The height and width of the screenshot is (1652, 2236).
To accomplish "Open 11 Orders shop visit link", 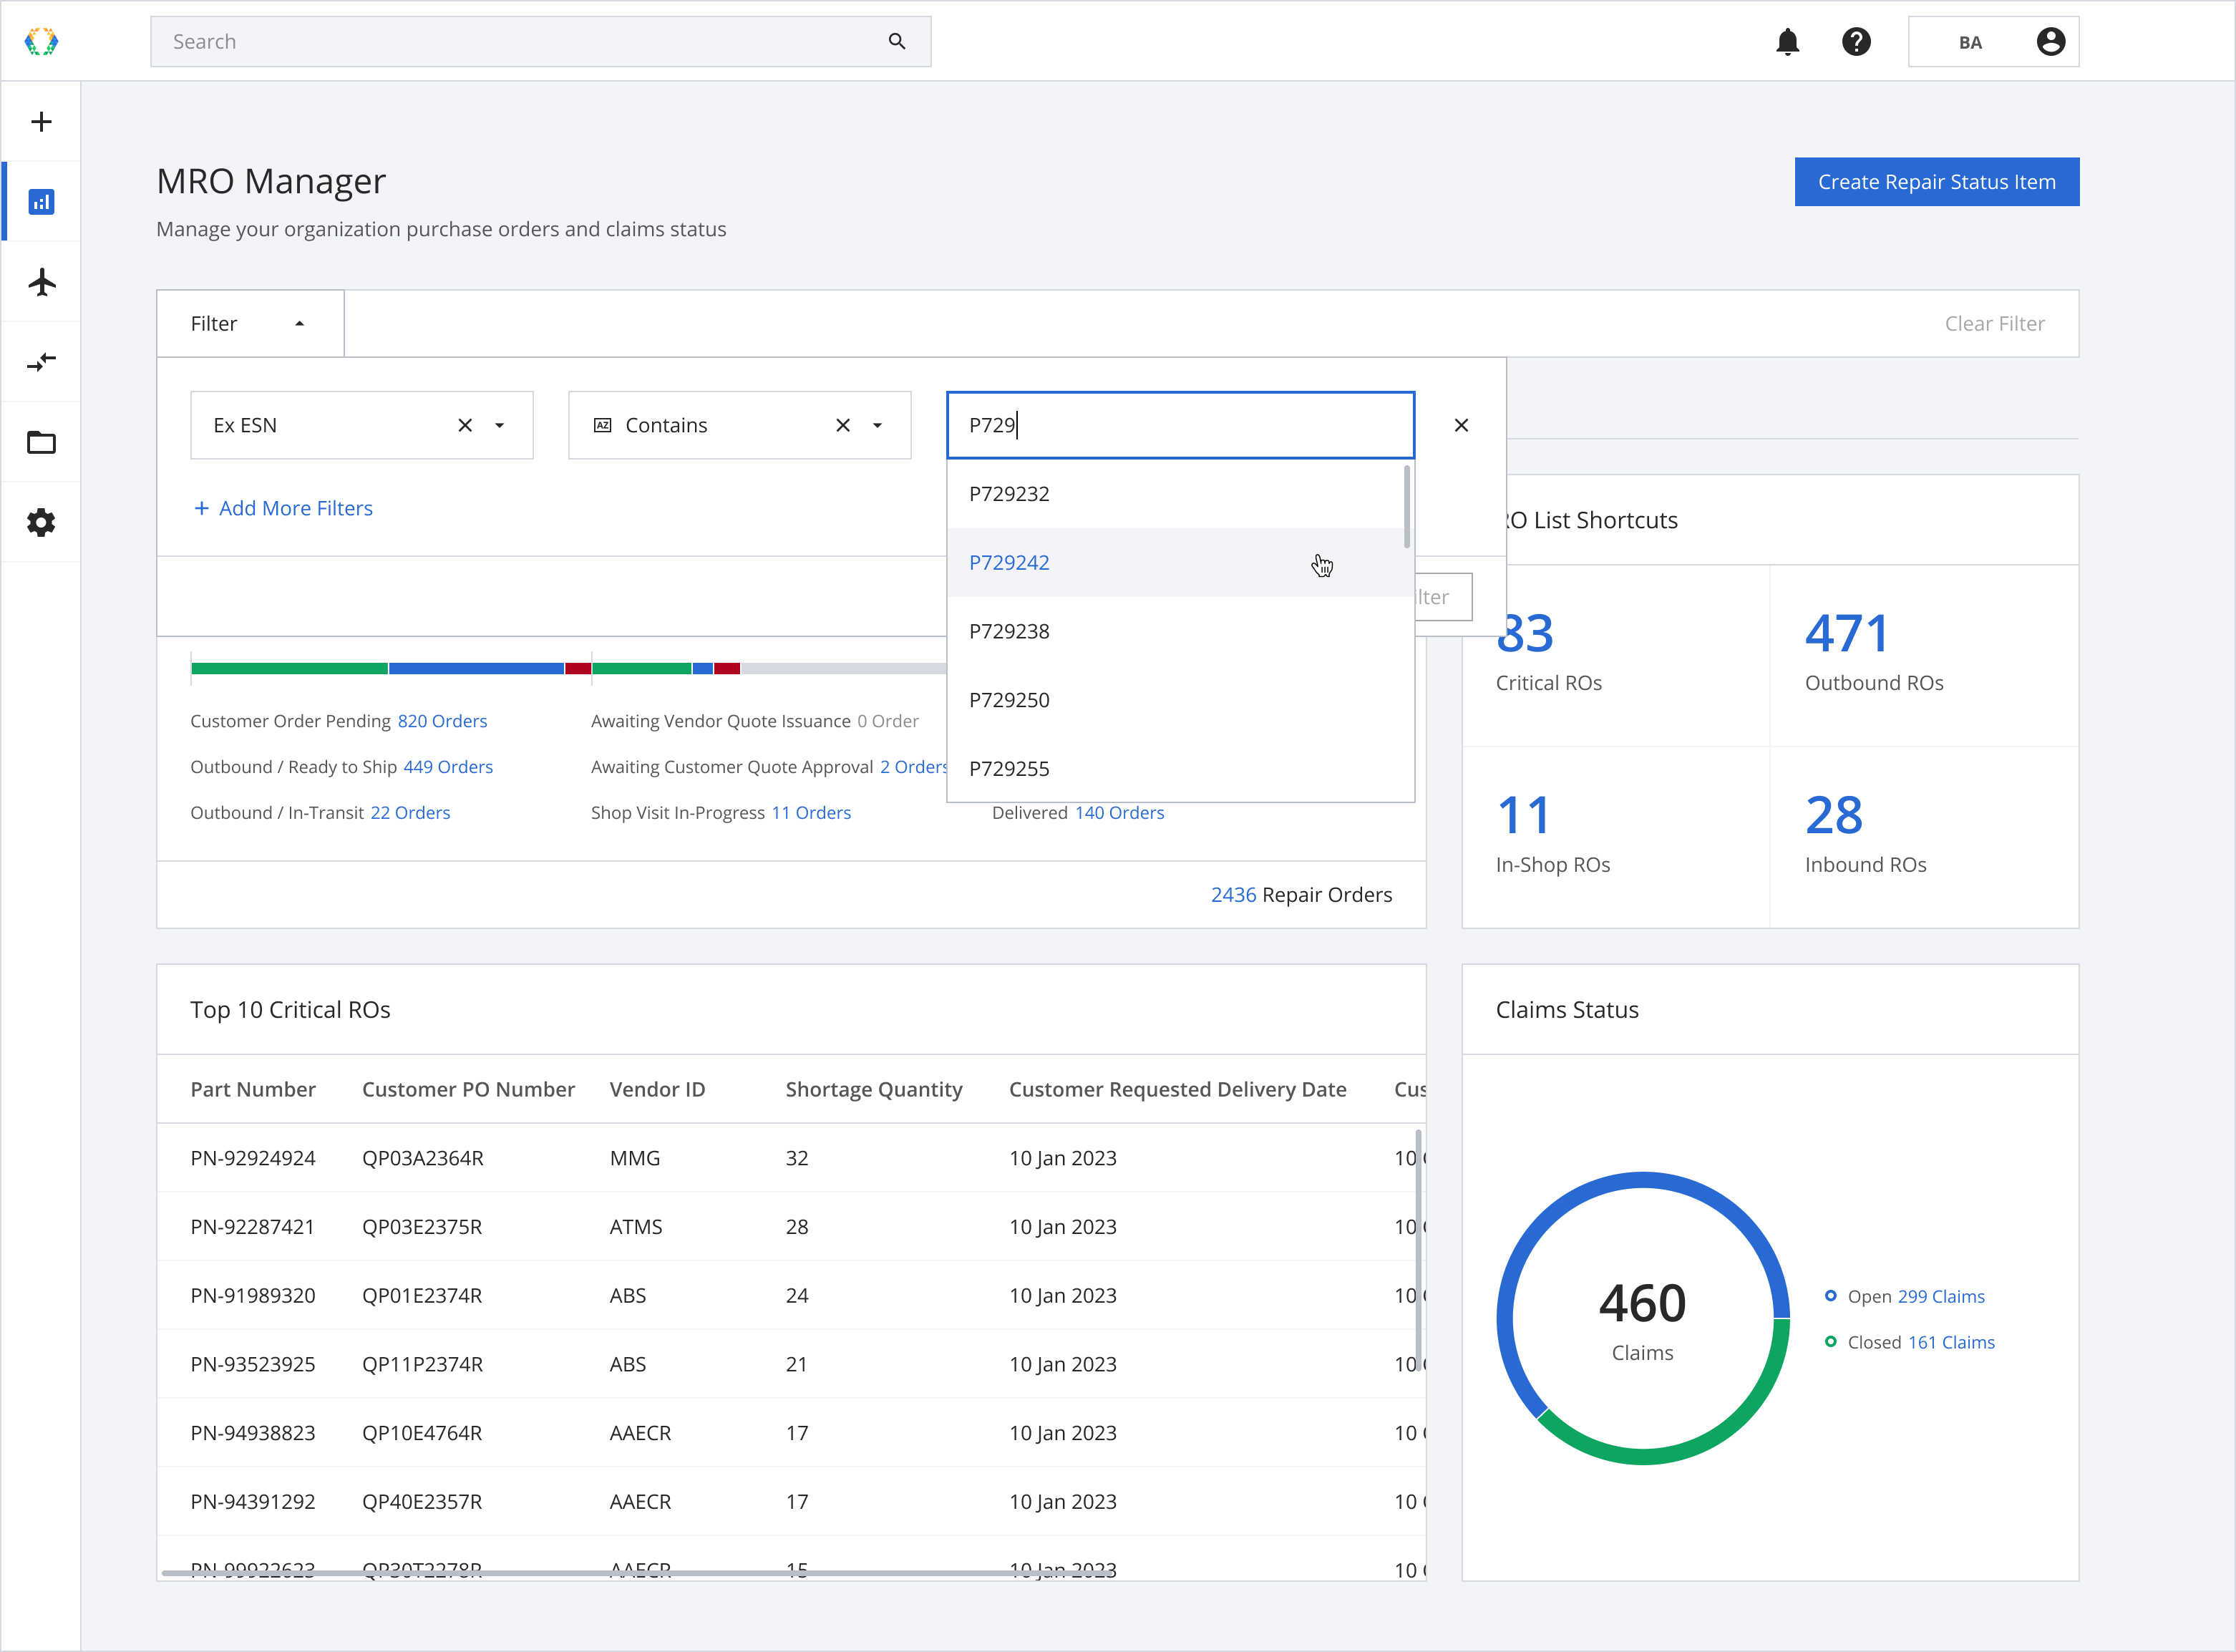I will tap(811, 813).
